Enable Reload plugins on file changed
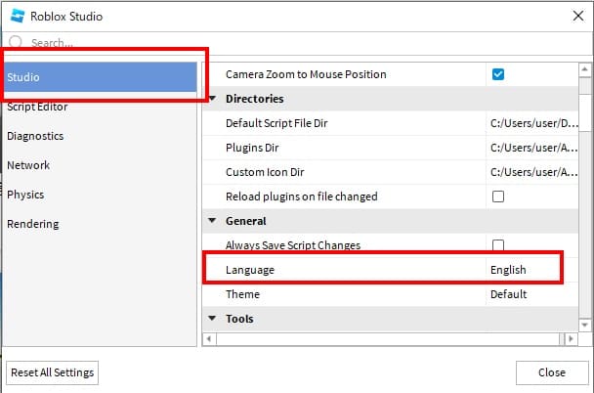 (498, 196)
